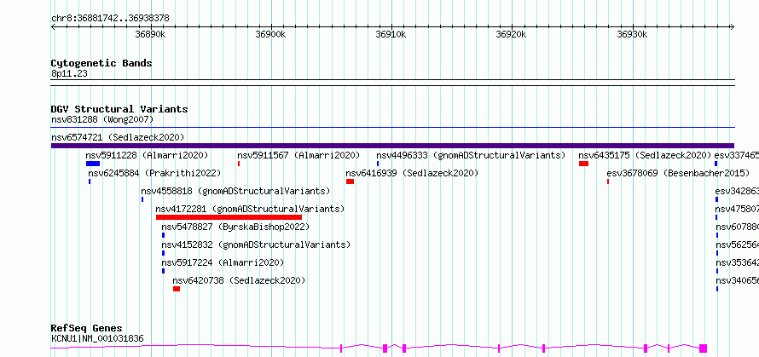Click the small red nsv5911567 marker
Image resolution: width=759 pixels, height=357 pixels.
239,164
